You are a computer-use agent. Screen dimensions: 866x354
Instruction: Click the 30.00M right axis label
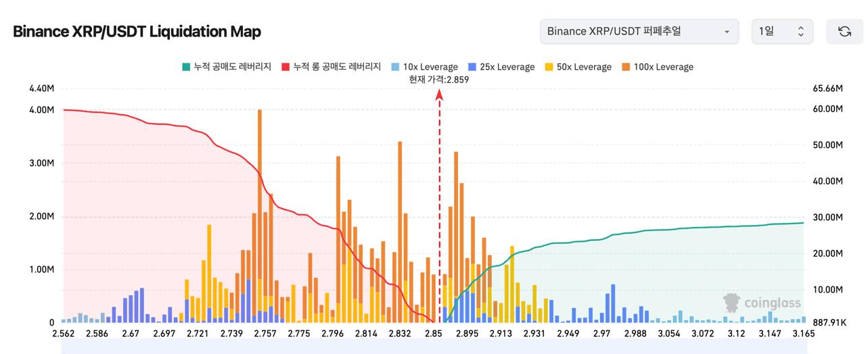click(827, 218)
